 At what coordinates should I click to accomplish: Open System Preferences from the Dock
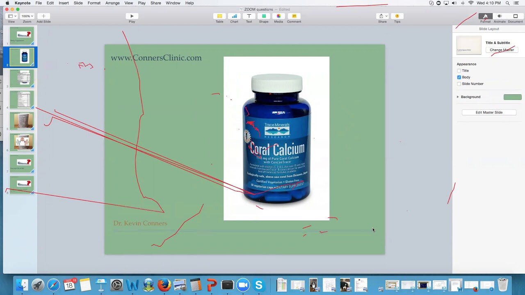click(116, 285)
